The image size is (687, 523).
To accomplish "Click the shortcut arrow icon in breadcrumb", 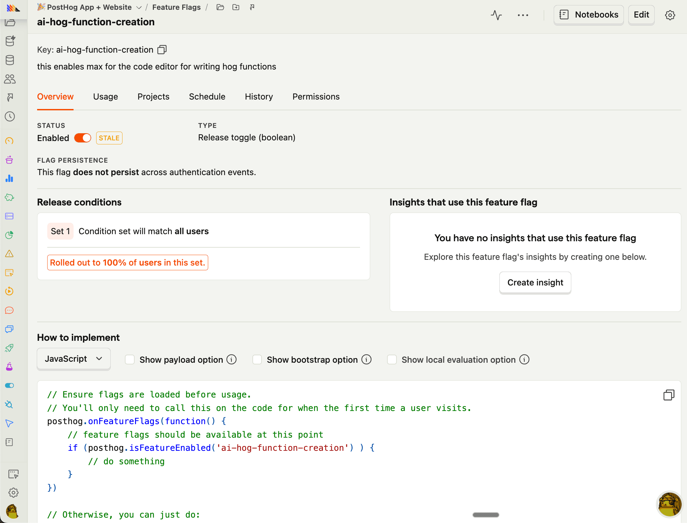I will 252,7.
